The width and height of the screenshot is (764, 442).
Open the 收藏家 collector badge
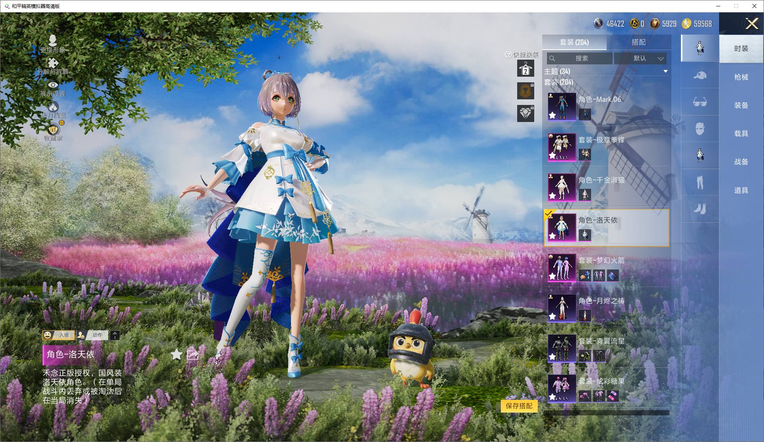point(53,129)
